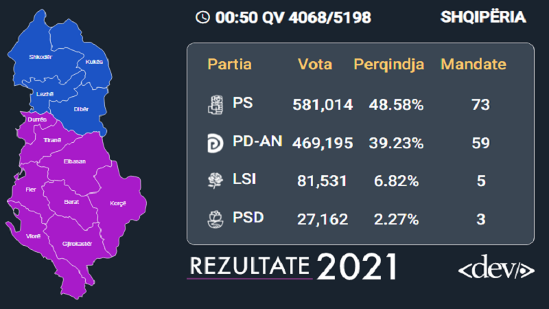
Task: Click the PS party logo icon
Action: (215, 104)
